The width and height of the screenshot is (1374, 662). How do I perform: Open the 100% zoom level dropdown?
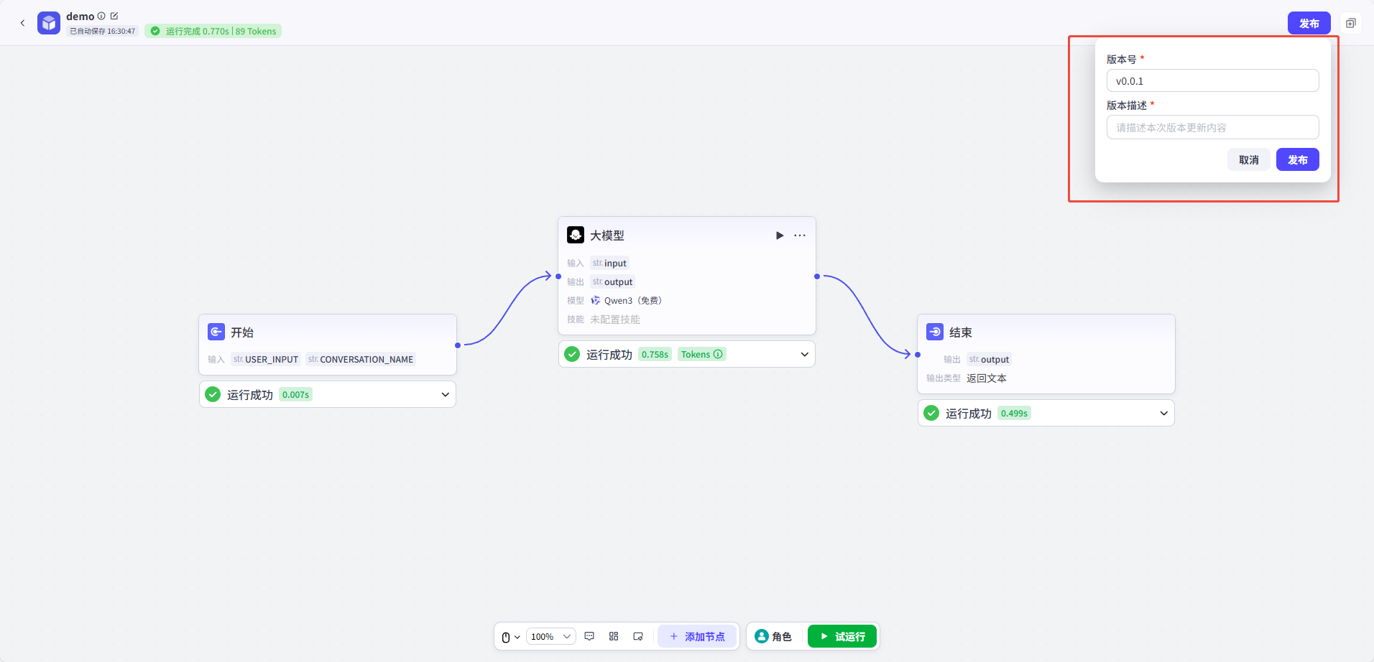point(550,636)
